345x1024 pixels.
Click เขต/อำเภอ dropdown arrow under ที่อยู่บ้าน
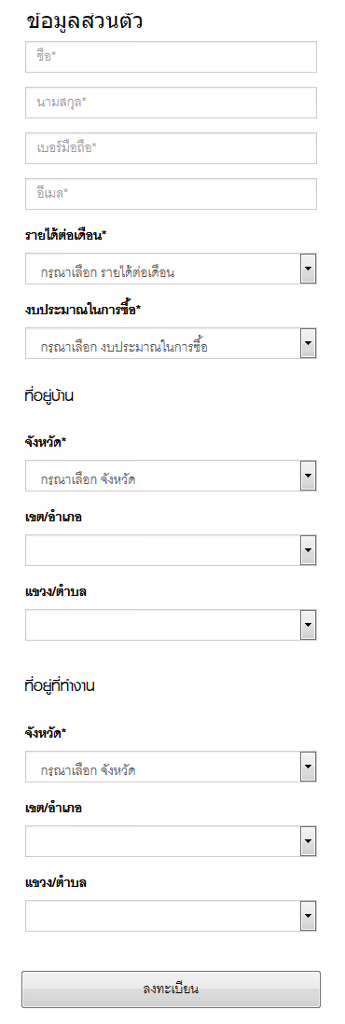[x=309, y=550]
